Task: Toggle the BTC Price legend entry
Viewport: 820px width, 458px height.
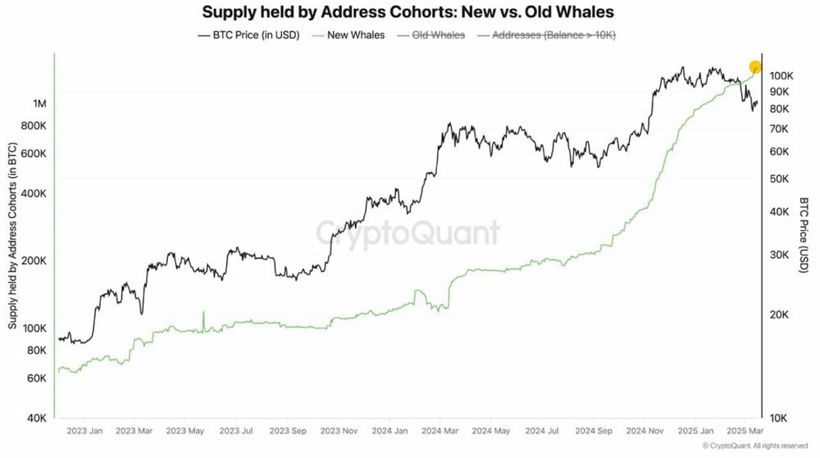Action: pos(248,35)
